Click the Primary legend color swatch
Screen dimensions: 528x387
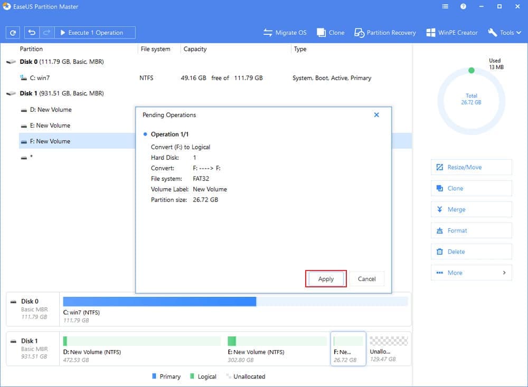(x=154, y=376)
